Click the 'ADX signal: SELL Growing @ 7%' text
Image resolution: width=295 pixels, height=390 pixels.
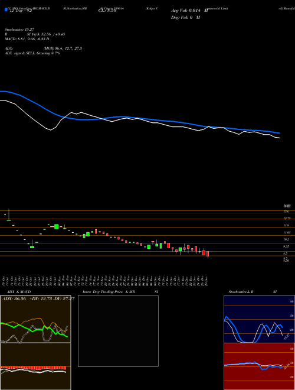click(32, 53)
